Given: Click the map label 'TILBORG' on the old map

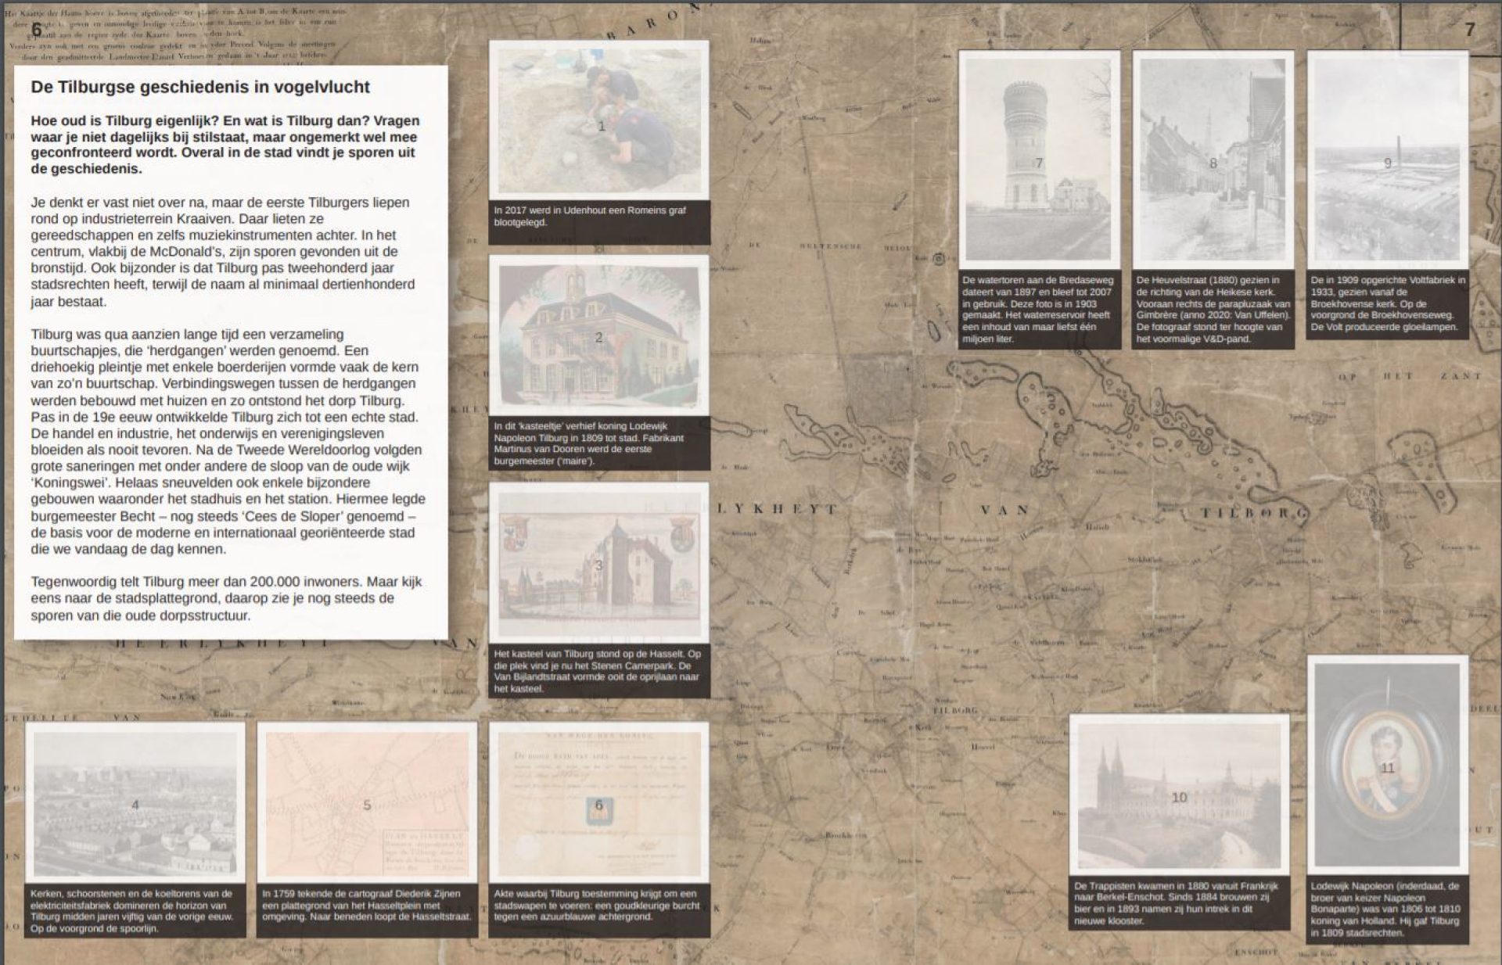Looking at the screenshot, I should click(1254, 513).
